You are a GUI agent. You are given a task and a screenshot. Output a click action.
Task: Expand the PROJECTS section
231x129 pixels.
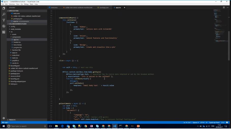click(12, 120)
